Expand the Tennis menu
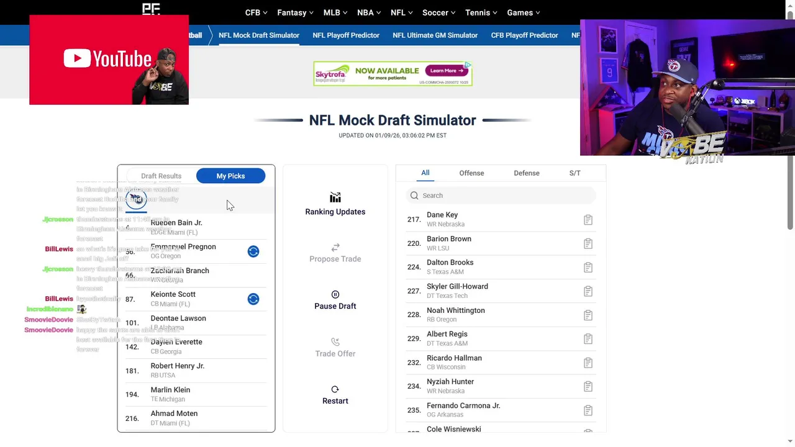This screenshot has height=447, width=795. (482, 12)
